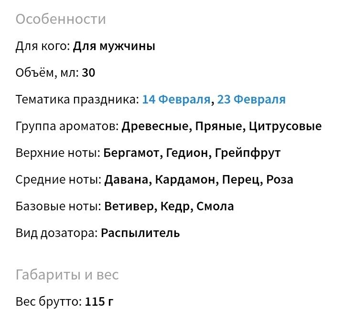Select the "Древесные, Пряные, Цитрусовые" value

[222, 126]
